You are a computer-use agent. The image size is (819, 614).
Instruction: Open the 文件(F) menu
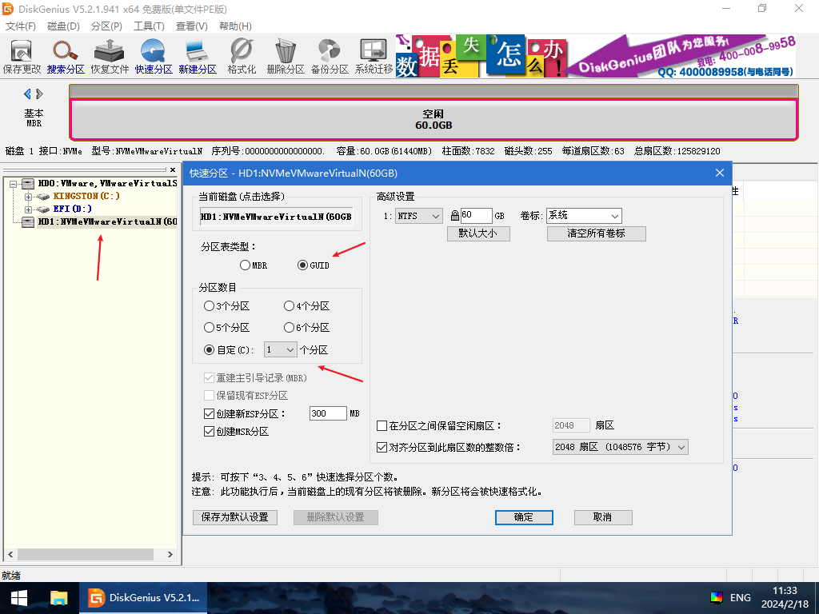click(20, 26)
